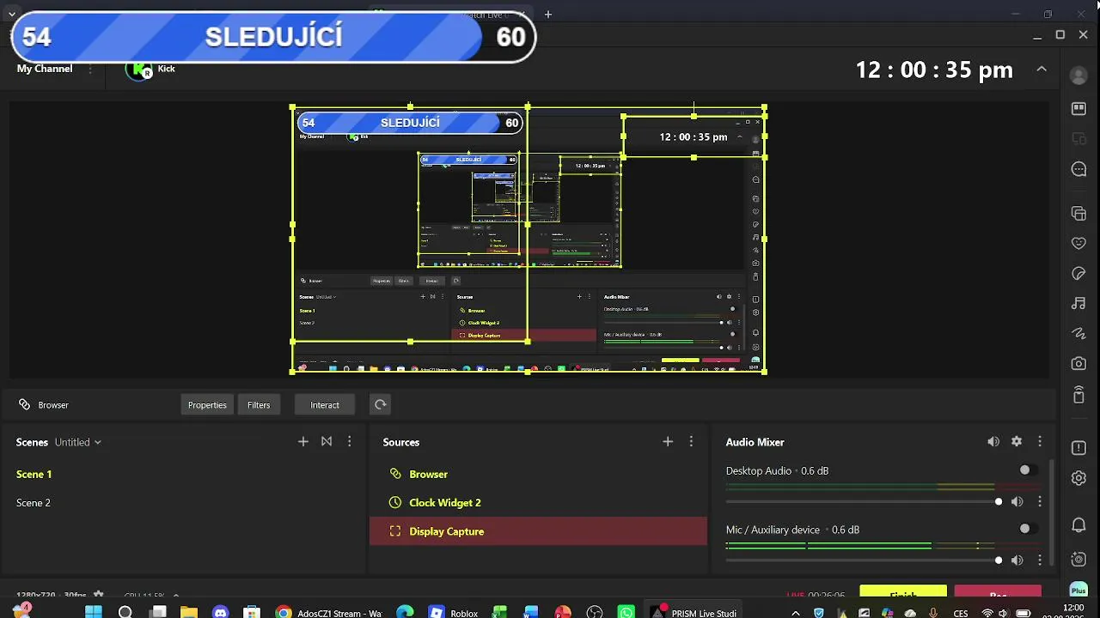
Task: Open the mobile remote icon in sidebar
Action: coord(1079,394)
